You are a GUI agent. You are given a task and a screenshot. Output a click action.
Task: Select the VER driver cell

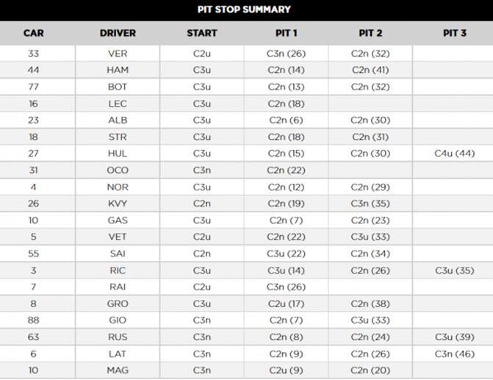click(118, 54)
